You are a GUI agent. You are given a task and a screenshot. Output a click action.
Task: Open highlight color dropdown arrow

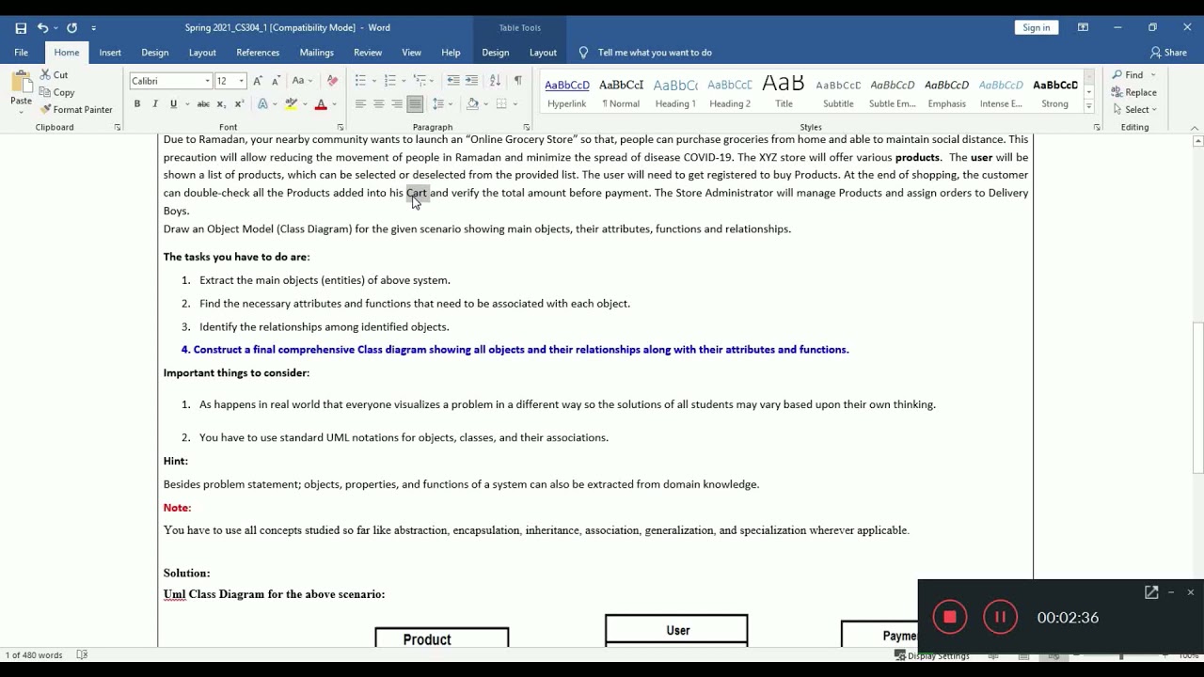(x=303, y=104)
